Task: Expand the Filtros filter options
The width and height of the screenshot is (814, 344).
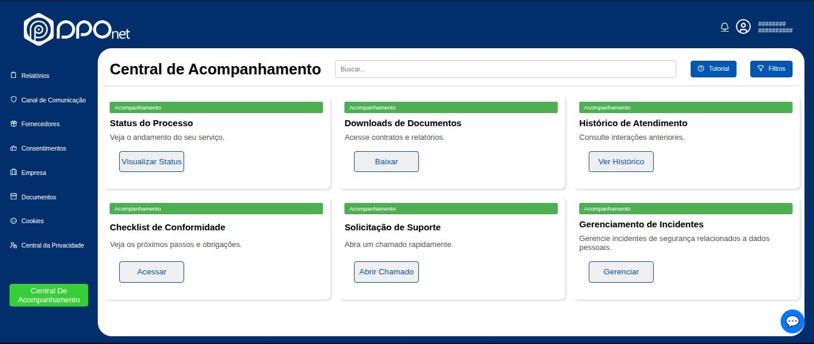Action: (771, 69)
